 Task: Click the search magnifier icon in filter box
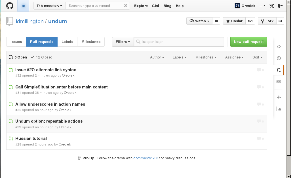[138, 42]
